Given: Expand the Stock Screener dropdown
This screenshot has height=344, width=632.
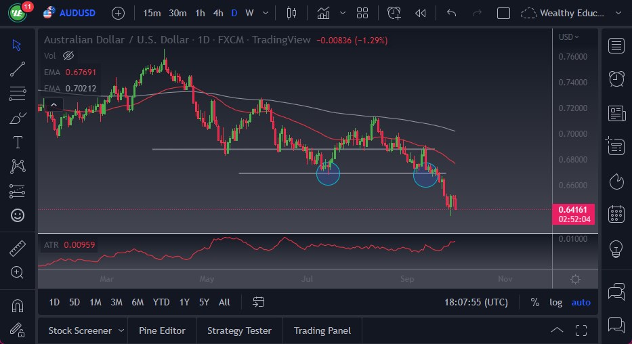Looking at the screenshot, I should tap(121, 330).
